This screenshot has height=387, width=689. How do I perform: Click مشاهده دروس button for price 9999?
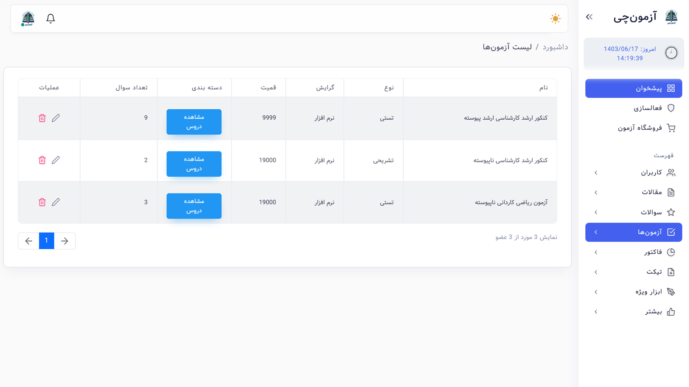[x=194, y=122]
